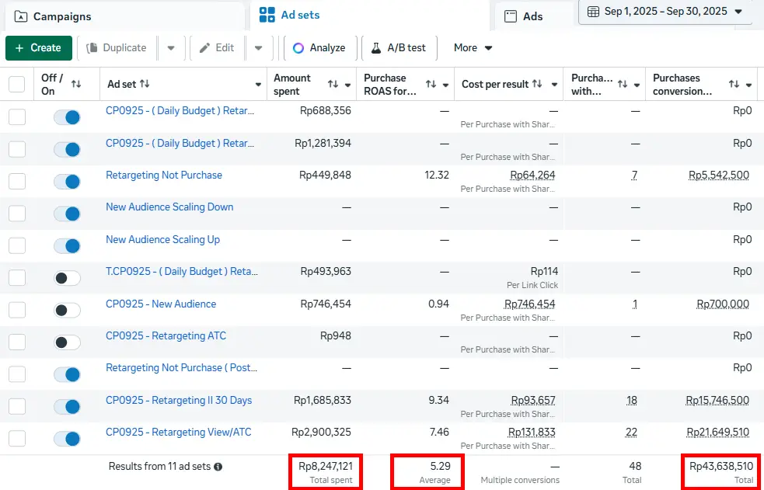Open dropdown arrow next to Duplicate
The height and width of the screenshot is (490, 764).
[171, 48]
